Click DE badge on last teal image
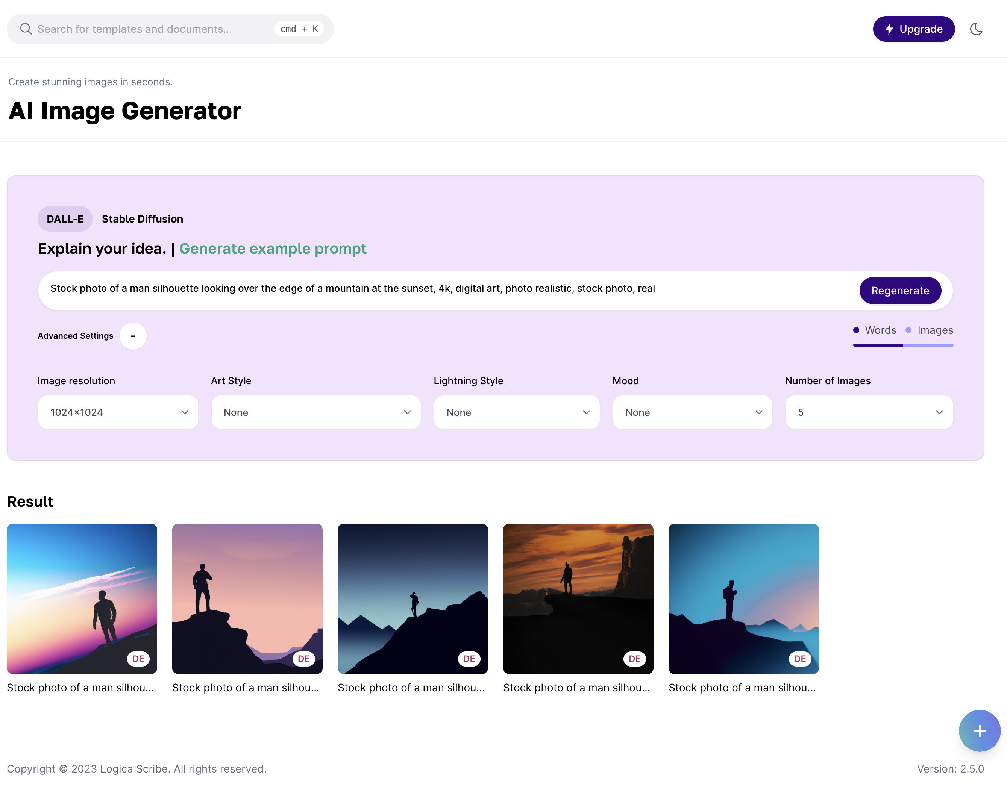The height and width of the screenshot is (812, 1007). (800, 659)
